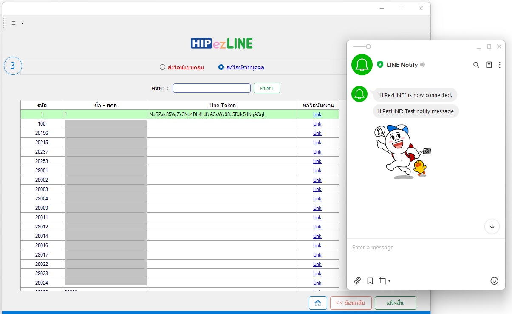
Task: Click the red back button at the bottom
Action: (351, 303)
